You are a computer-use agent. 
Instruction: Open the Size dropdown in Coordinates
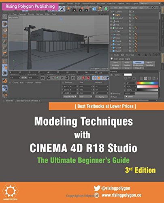click(x=85, y=97)
